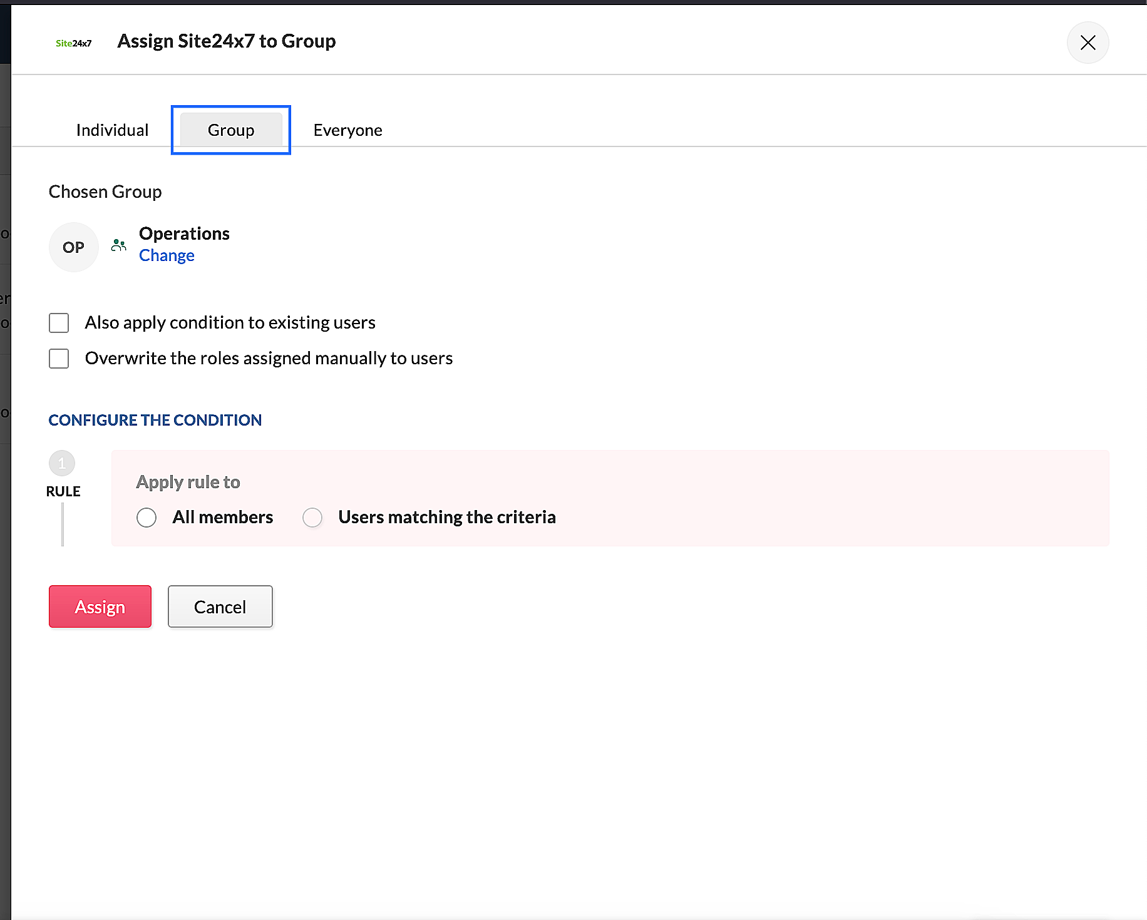The width and height of the screenshot is (1147, 920).
Task: Open the Everyone tab
Action: (x=347, y=130)
